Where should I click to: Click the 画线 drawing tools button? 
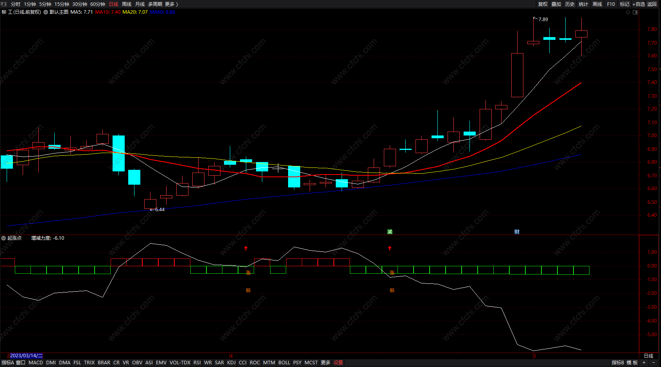(x=597, y=4)
